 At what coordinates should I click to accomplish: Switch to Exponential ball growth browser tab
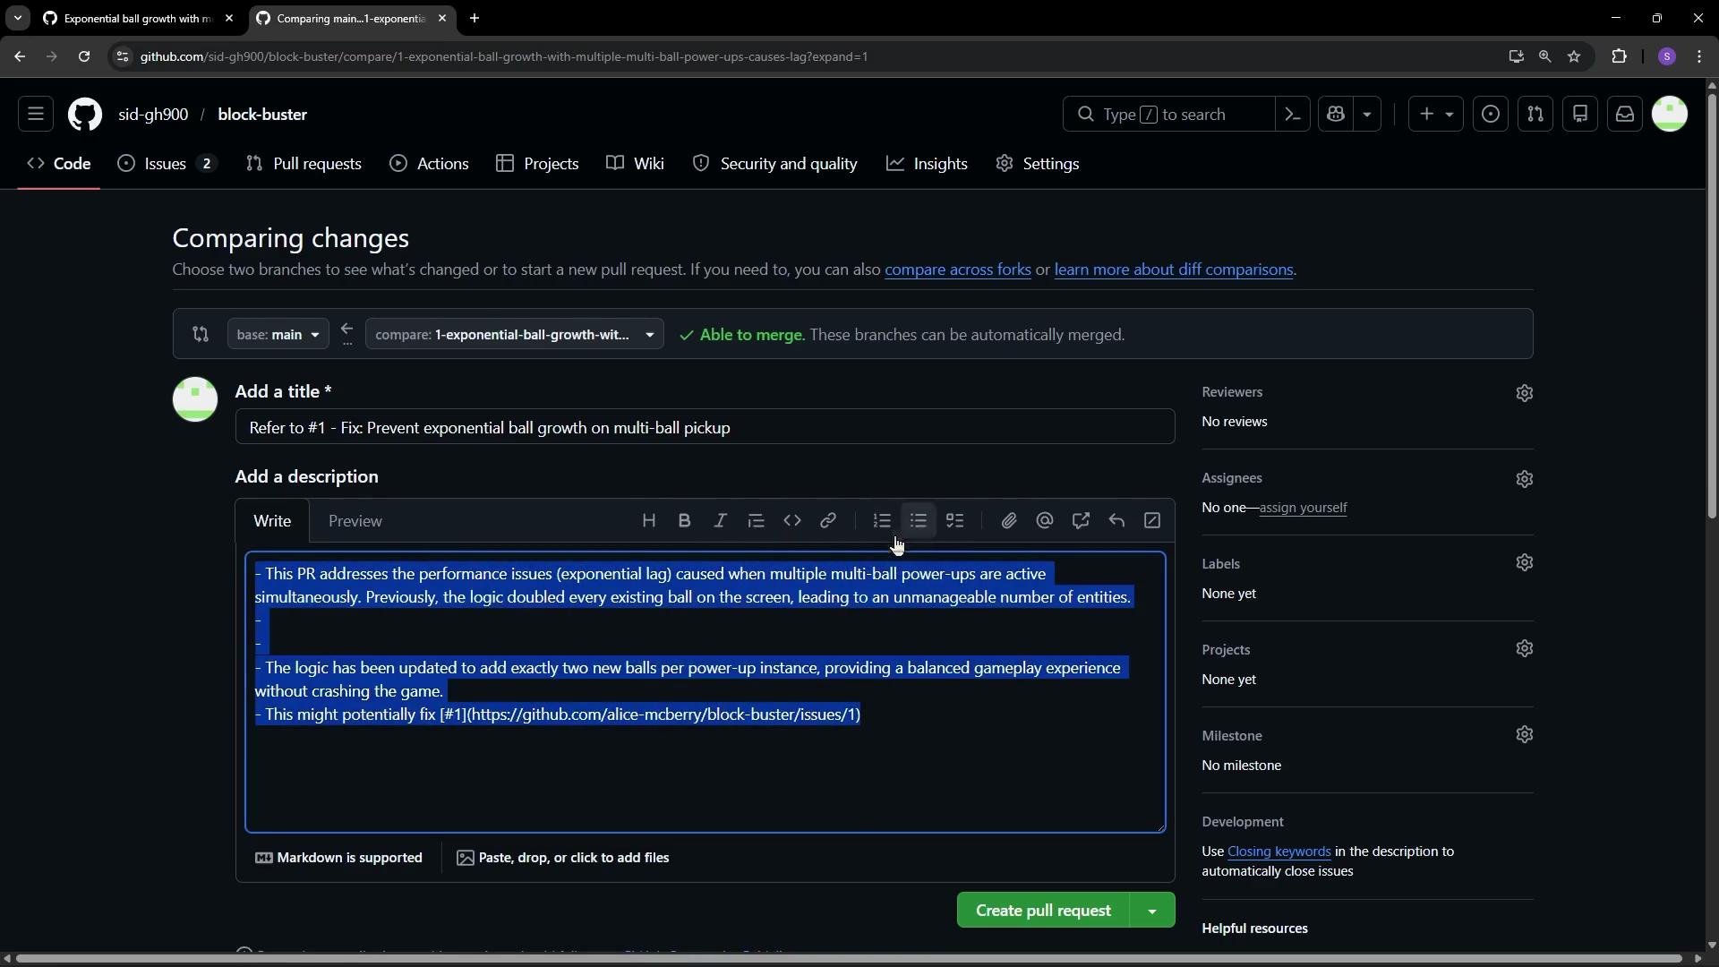(138, 18)
